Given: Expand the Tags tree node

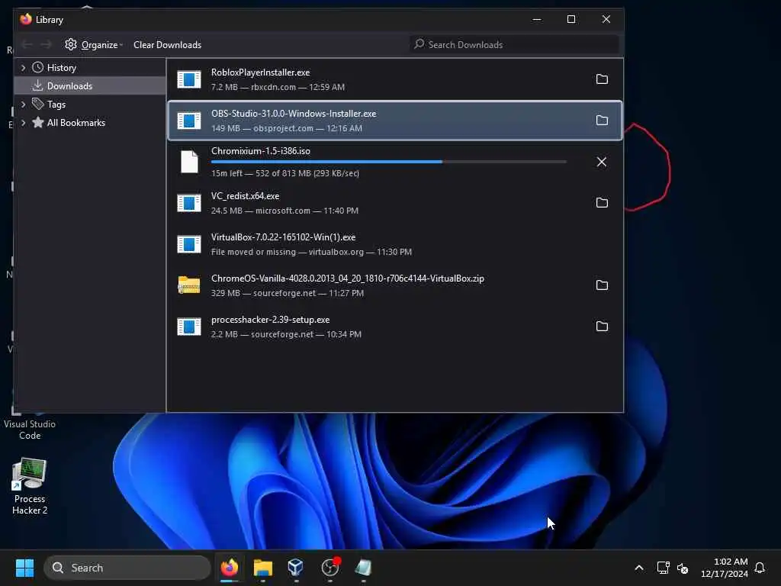Looking at the screenshot, I should pyautogui.click(x=23, y=105).
